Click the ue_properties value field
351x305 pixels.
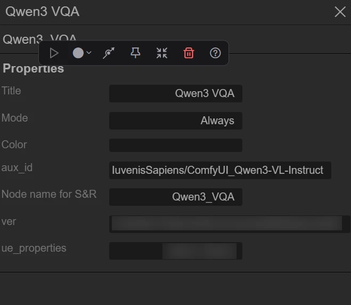pos(176,251)
